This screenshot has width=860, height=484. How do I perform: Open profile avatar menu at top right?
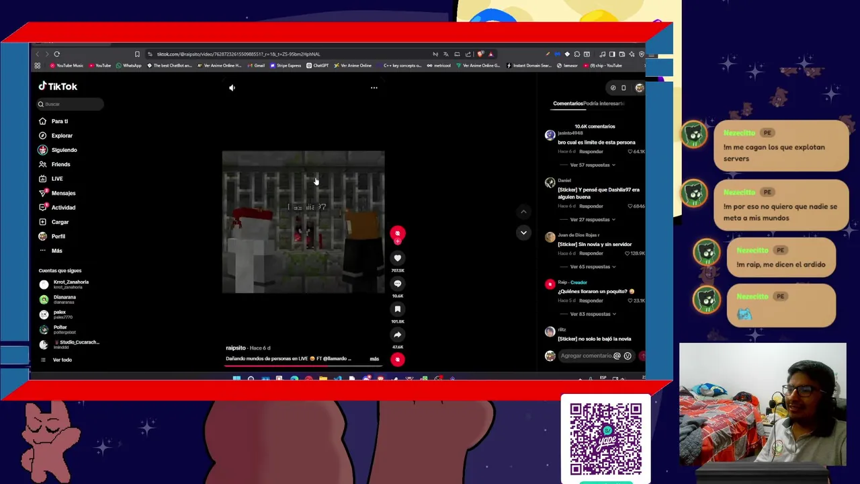tap(639, 88)
